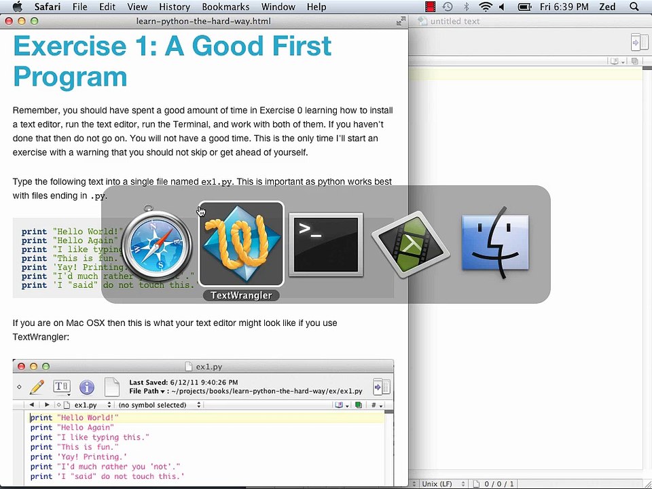Click the pink "This is fun." line in screenshot
Viewport: 652px width, 489px height.
(75, 447)
